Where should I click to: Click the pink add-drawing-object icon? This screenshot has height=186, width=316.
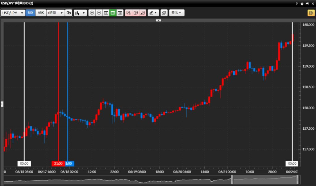pos(128,13)
